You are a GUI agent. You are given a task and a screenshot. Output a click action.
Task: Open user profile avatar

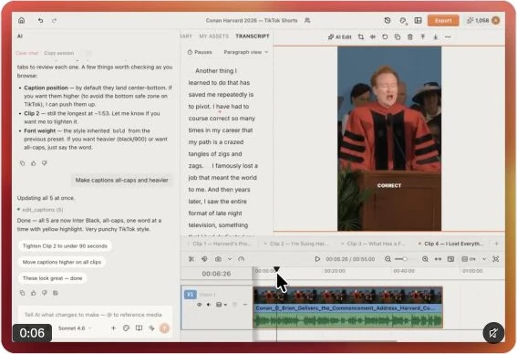(495, 20)
